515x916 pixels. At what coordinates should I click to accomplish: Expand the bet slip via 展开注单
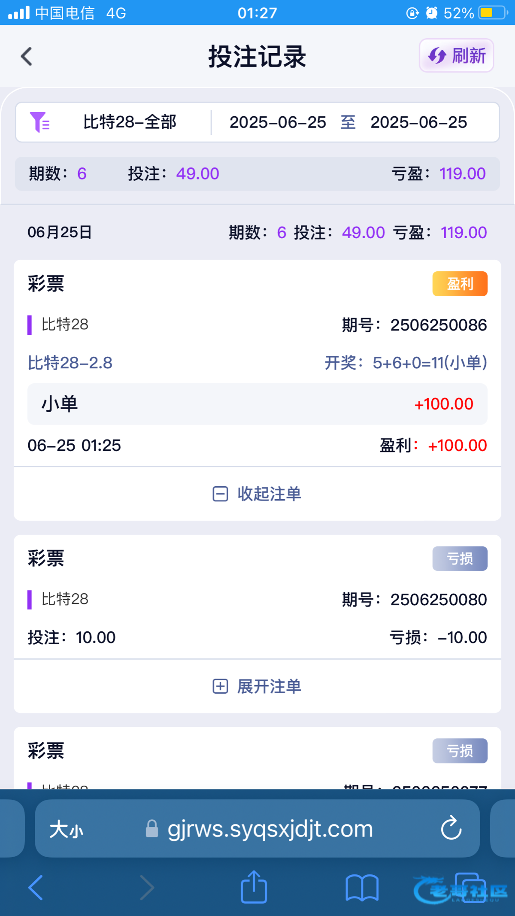pyautogui.click(x=257, y=686)
